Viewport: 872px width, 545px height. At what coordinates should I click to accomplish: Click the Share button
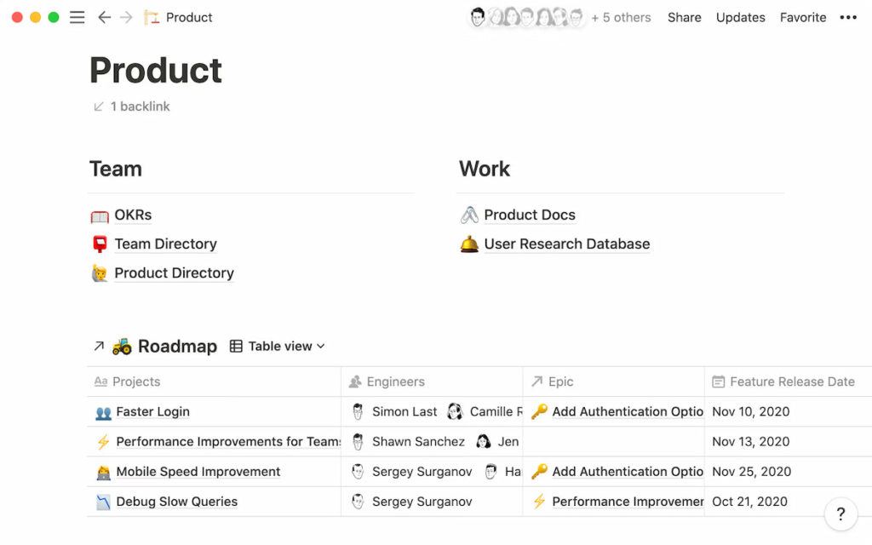click(x=684, y=17)
